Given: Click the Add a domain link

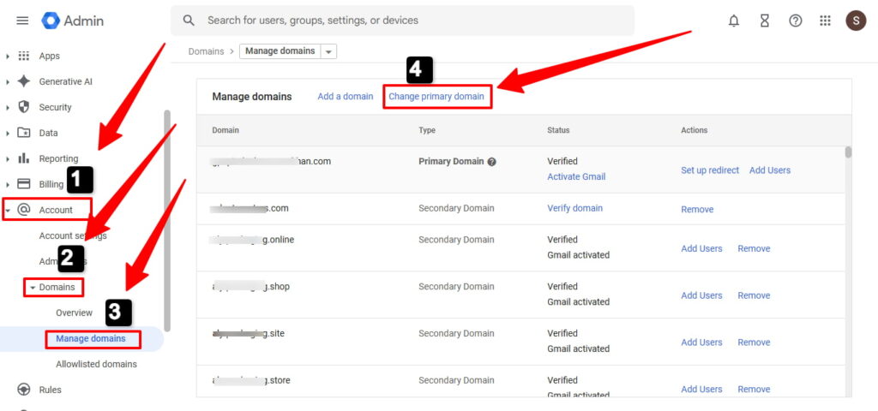Looking at the screenshot, I should pyautogui.click(x=345, y=97).
